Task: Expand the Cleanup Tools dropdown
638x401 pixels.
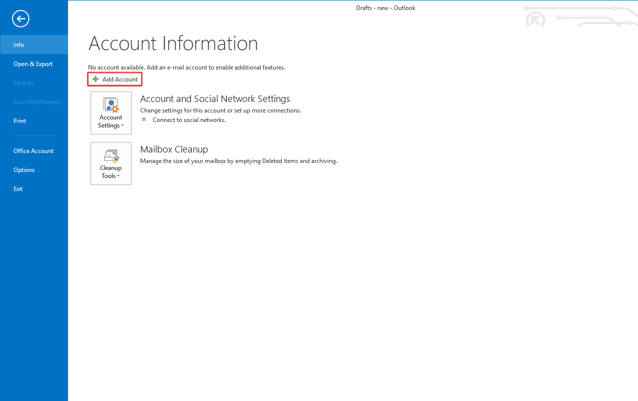Action: pyautogui.click(x=111, y=163)
